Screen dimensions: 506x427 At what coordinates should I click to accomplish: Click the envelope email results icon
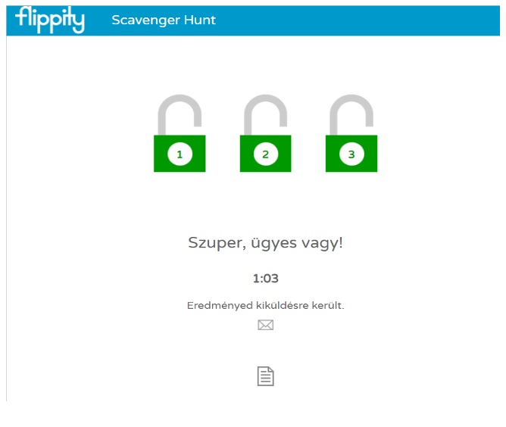[266, 325]
